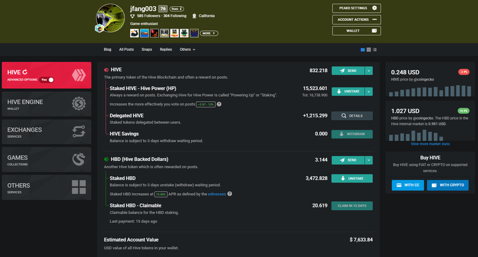478x257 pixels.
Task: Click the 3,472.828 Staked HBD balance
Action: point(316,178)
